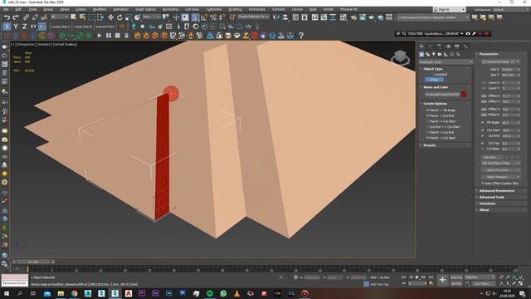531x299 pixels.
Task: Toggle the 3D Snaps icon
Action: (x=195, y=17)
